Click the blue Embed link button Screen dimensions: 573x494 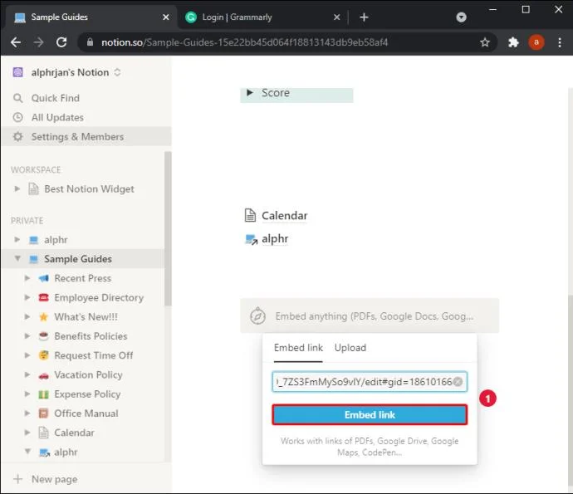click(x=370, y=415)
